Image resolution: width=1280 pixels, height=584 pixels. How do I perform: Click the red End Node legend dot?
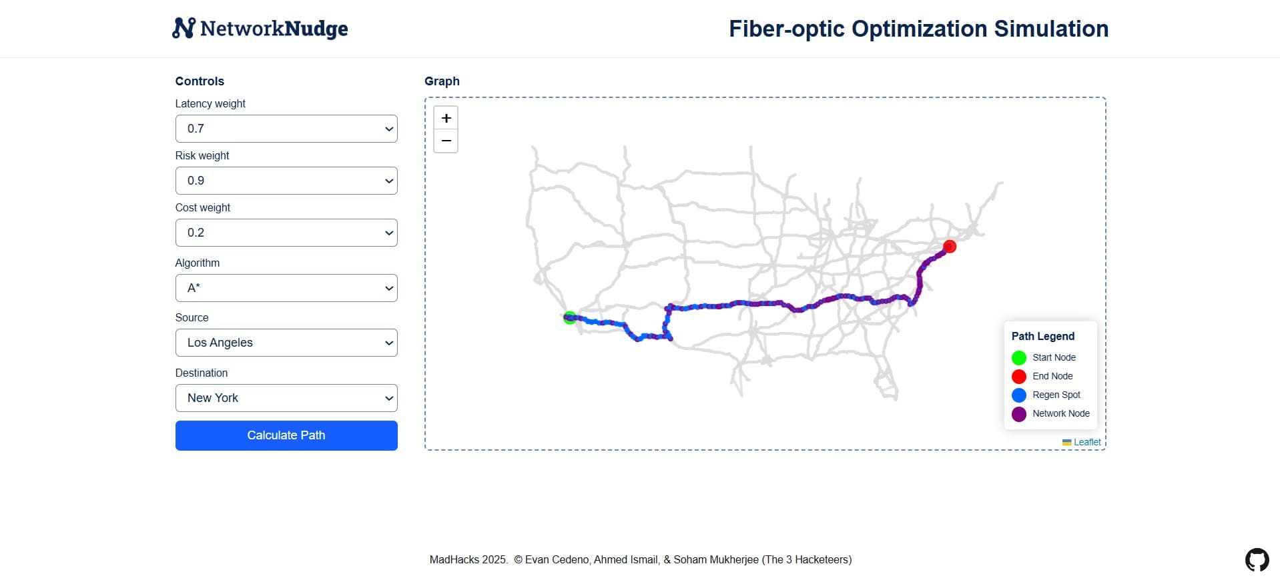pyautogui.click(x=1019, y=377)
